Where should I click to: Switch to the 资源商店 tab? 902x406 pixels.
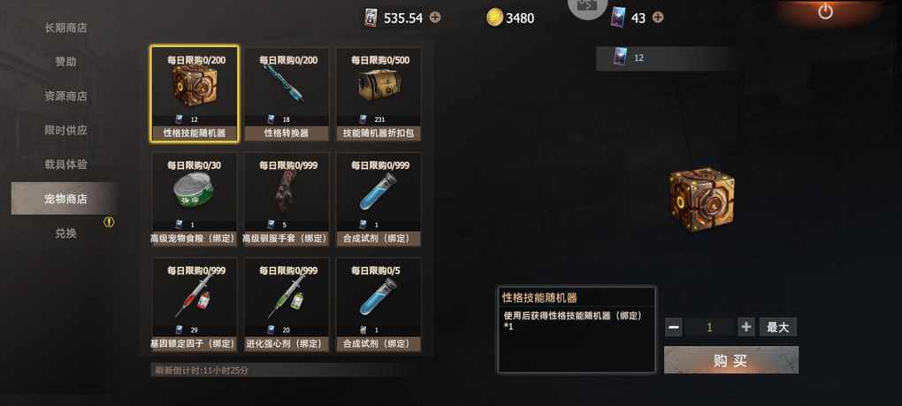(x=65, y=96)
